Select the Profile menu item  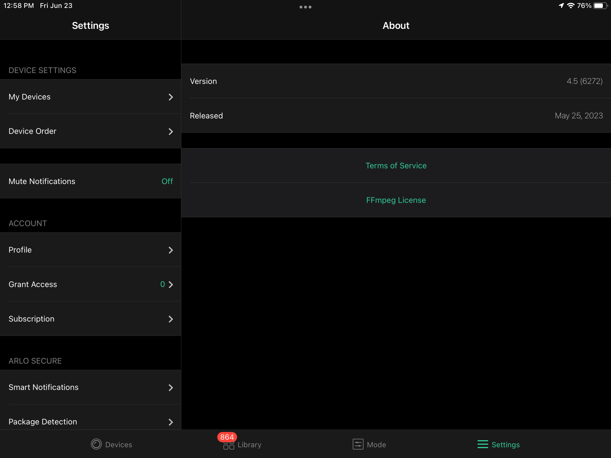pos(90,250)
